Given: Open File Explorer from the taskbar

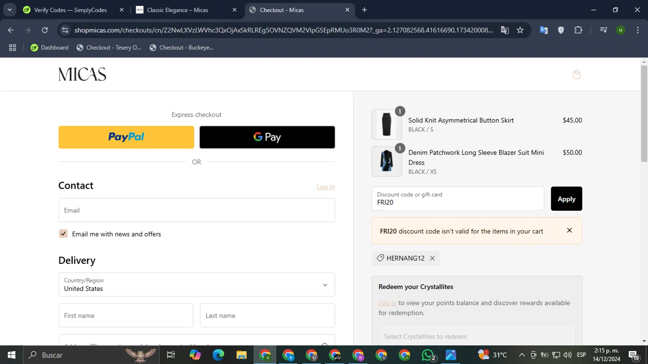Looking at the screenshot, I should [241, 355].
